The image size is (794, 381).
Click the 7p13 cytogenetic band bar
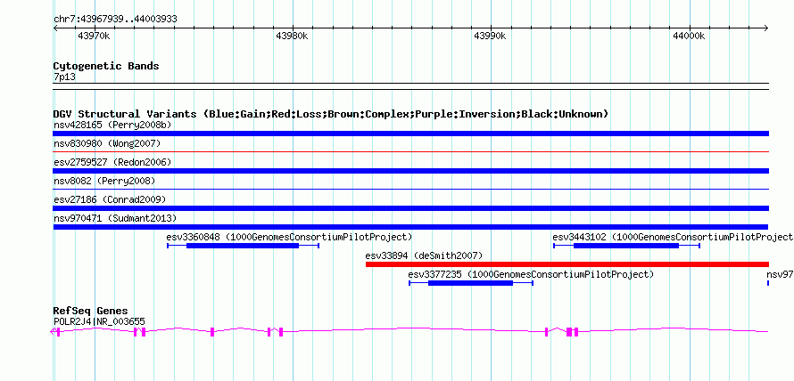pos(410,86)
